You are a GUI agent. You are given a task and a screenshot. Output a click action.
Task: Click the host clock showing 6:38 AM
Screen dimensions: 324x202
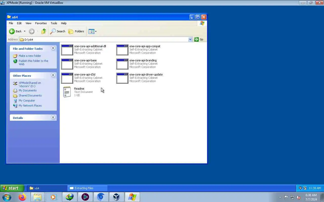click(x=311, y=197)
